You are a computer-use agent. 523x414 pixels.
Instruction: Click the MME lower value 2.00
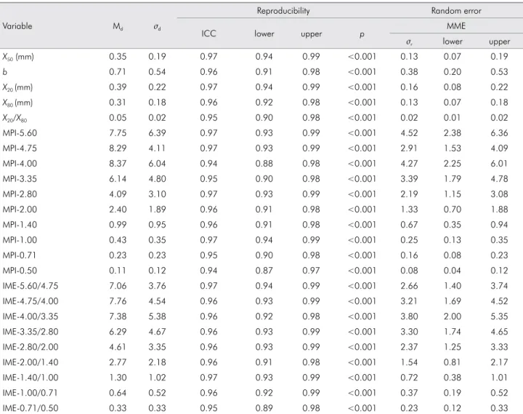coord(453,317)
